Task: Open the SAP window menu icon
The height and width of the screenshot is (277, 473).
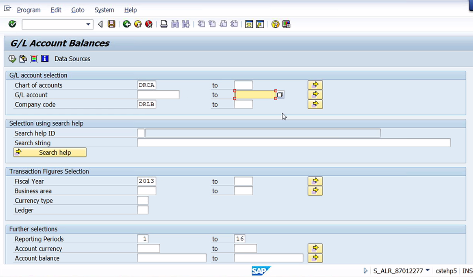Action: click(x=7, y=9)
